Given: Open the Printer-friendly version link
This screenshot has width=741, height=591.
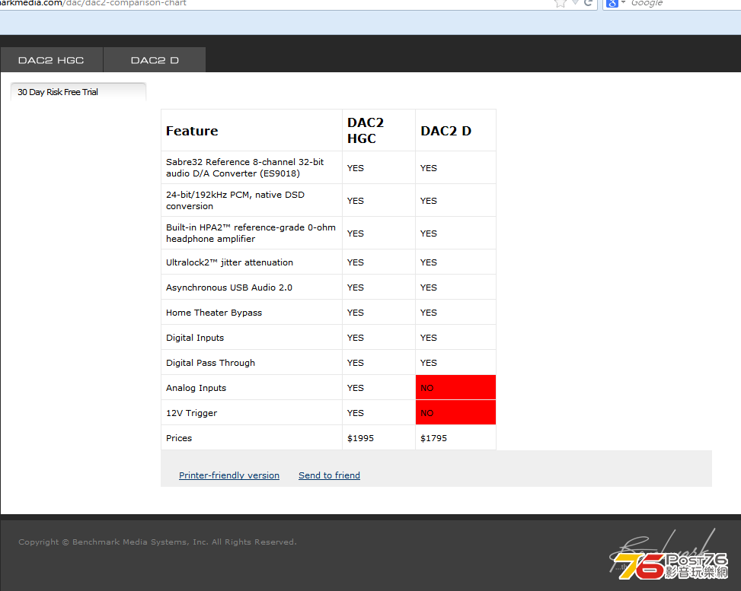Looking at the screenshot, I should pos(229,475).
